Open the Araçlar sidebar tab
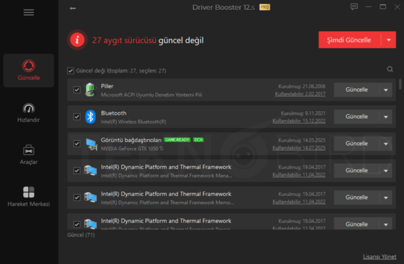 pos(28,154)
